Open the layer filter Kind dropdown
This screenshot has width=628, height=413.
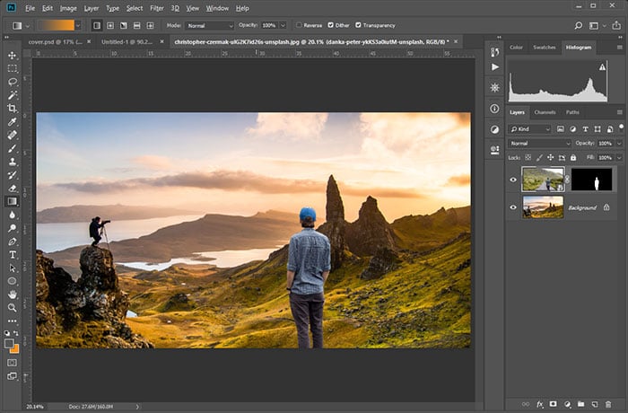(529, 129)
